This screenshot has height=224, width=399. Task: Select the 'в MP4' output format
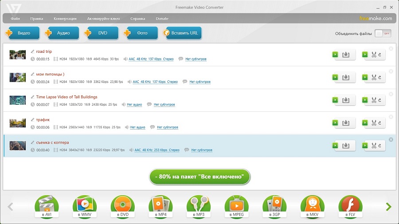160,206
